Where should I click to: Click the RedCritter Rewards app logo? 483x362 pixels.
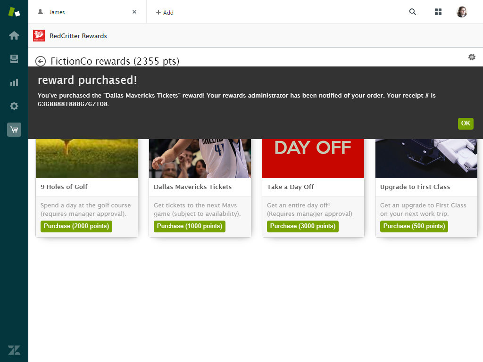[x=39, y=36]
